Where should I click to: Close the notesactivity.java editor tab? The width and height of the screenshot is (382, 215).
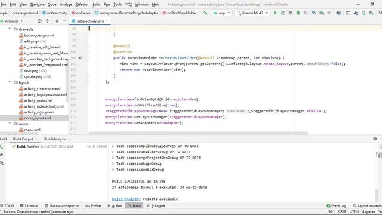tap(107, 21)
